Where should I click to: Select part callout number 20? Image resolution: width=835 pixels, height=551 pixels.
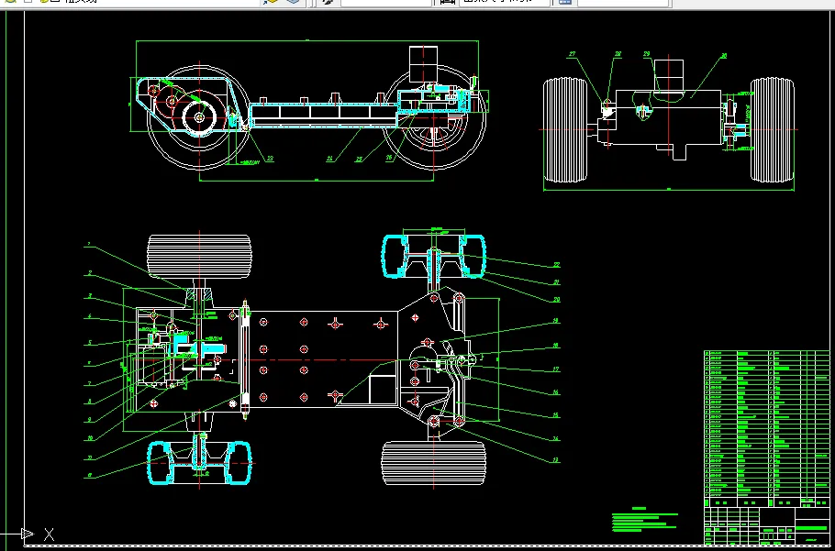556,300
